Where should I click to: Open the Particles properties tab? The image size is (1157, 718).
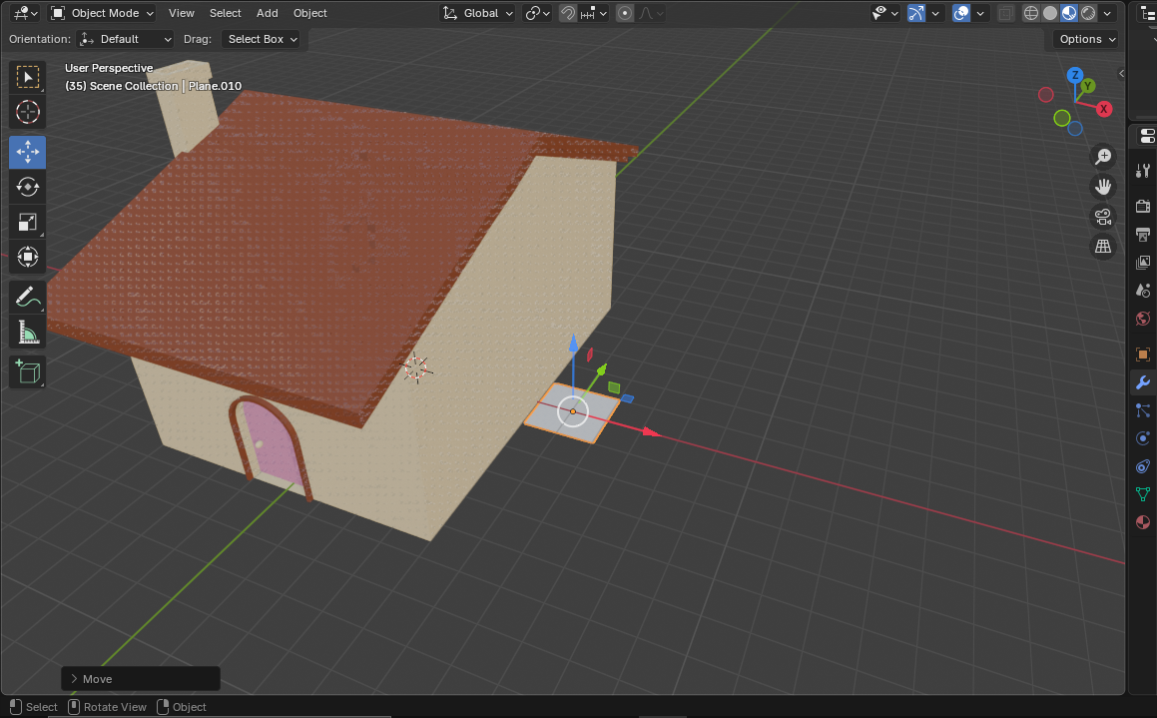tap(1143, 411)
